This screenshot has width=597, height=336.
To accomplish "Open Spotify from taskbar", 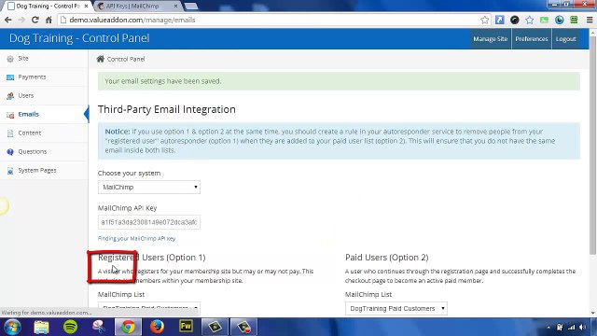I will 70,327.
